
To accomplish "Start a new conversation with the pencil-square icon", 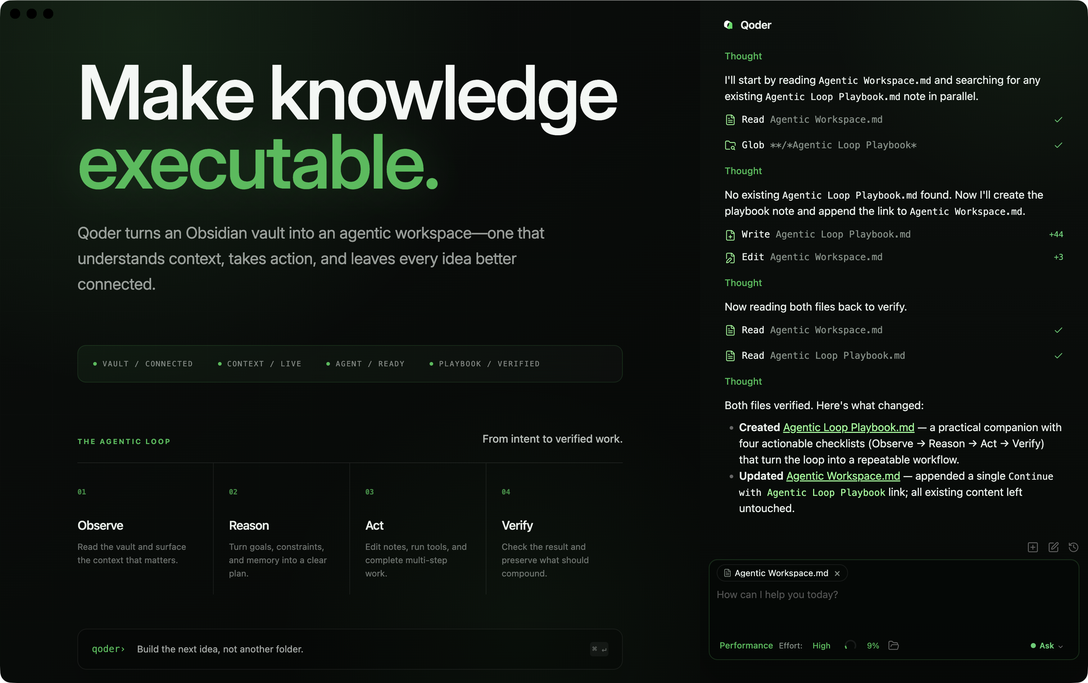I will point(1053,547).
